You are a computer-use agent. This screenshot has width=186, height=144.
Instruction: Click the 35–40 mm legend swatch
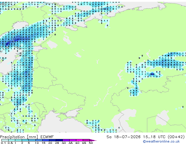pos(72,140)
